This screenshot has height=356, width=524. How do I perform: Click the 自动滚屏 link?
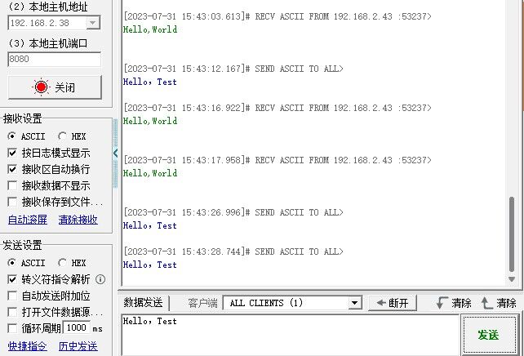pos(28,220)
